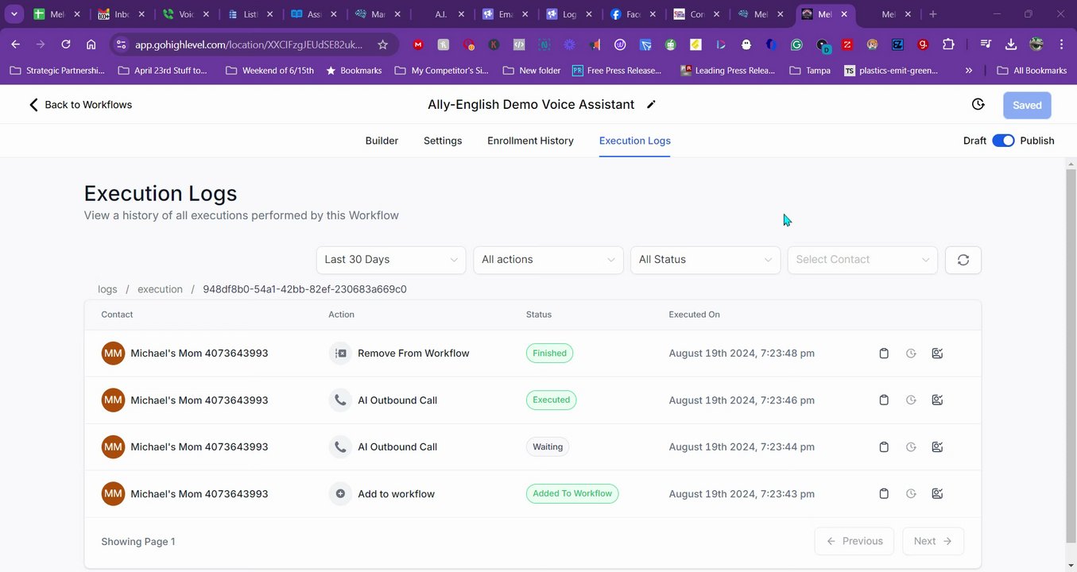This screenshot has height=572, width=1077.
Task: Expand the All actions filter dropdown
Action: (x=548, y=260)
